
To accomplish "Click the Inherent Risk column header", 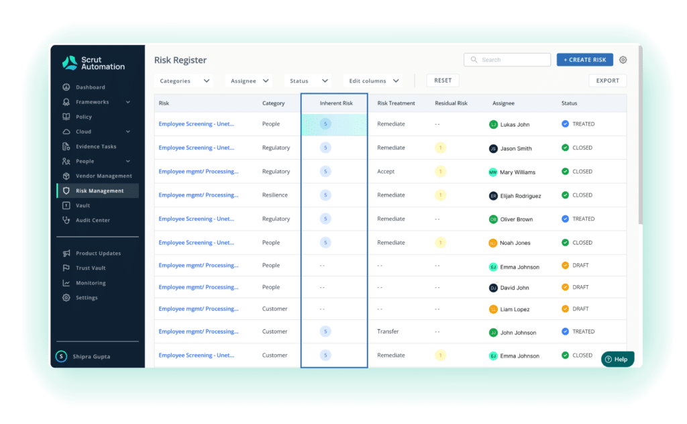I will [x=336, y=103].
